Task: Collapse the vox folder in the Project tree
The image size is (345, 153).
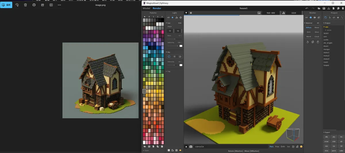Action: click(x=326, y=27)
